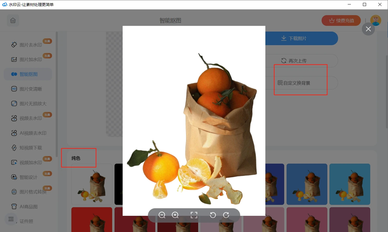Rotate the preview counterclockwise

tap(213, 215)
